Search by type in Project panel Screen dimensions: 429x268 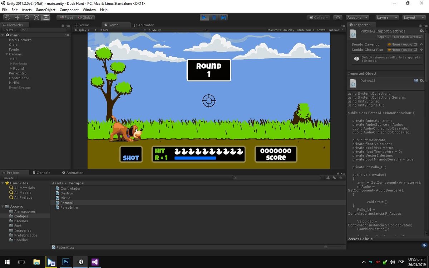click(328, 178)
